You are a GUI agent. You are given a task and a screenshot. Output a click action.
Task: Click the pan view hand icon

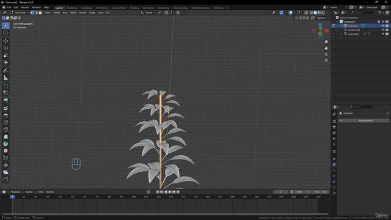click(x=326, y=48)
